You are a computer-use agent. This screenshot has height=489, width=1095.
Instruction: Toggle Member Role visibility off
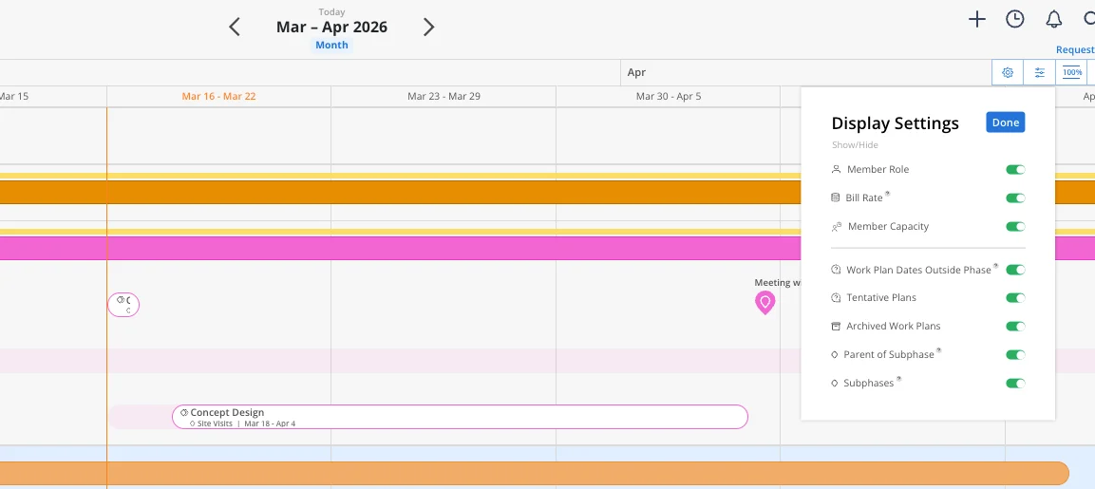1015,170
